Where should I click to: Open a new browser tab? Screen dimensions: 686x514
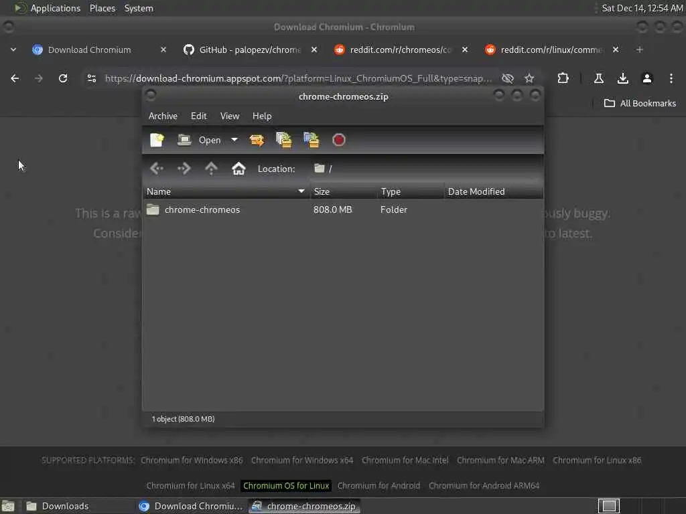(640, 50)
